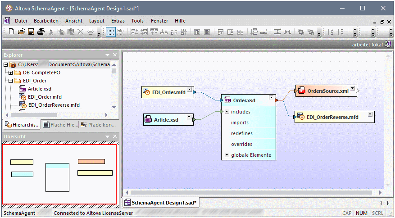
Task: Click the Open file folder icon
Action: (x=21, y=32)
